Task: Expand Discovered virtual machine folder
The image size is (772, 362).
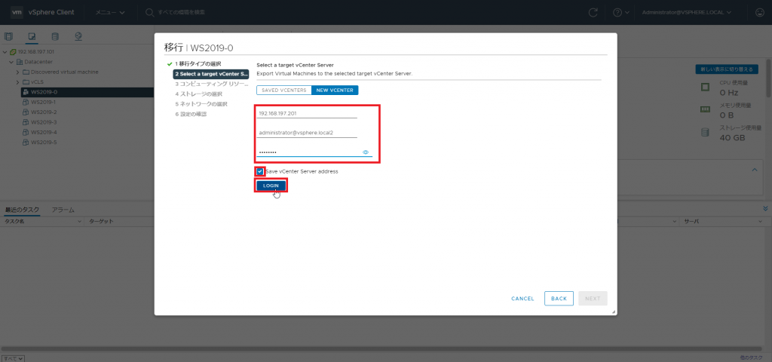Action: (x=18, y=72)
